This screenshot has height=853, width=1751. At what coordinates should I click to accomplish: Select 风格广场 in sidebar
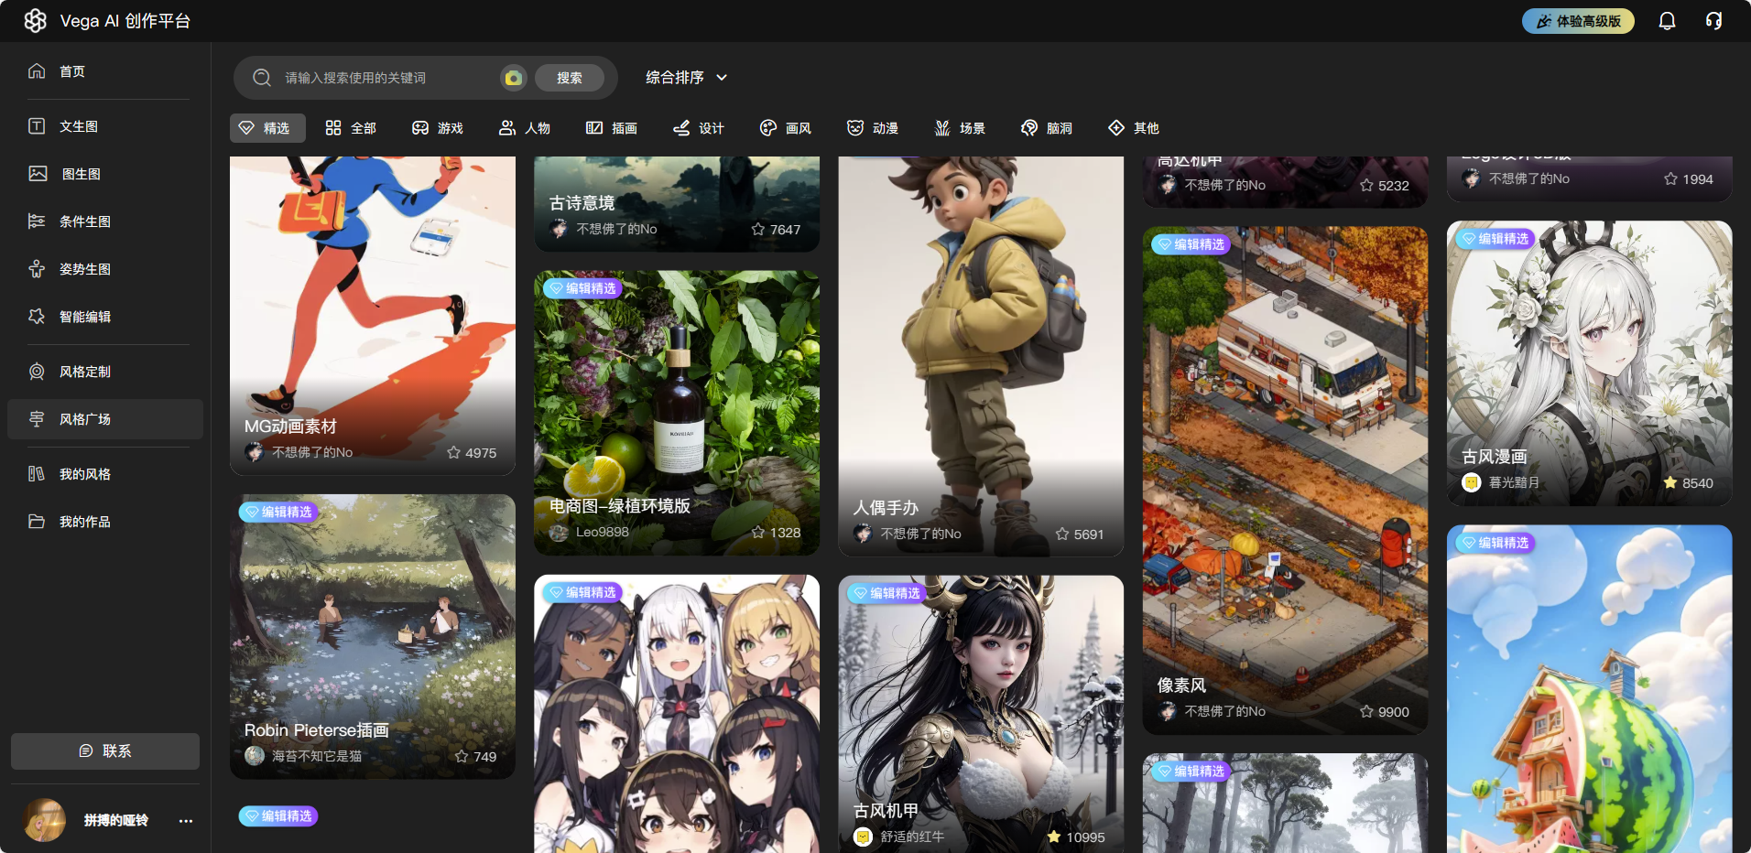(105, 419)
